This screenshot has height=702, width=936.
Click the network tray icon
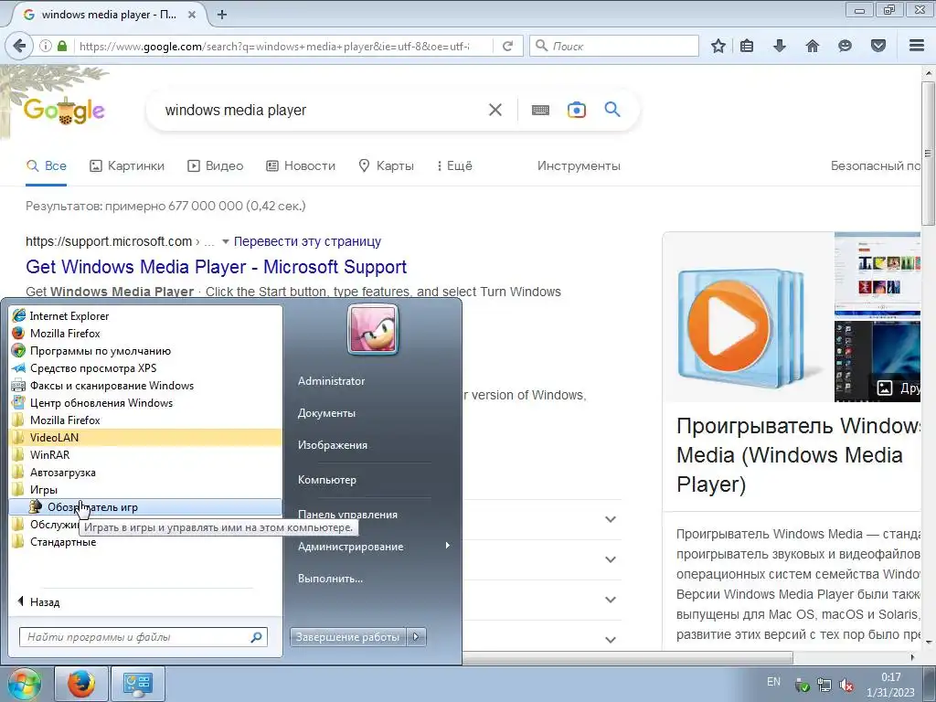coord(824,685)
